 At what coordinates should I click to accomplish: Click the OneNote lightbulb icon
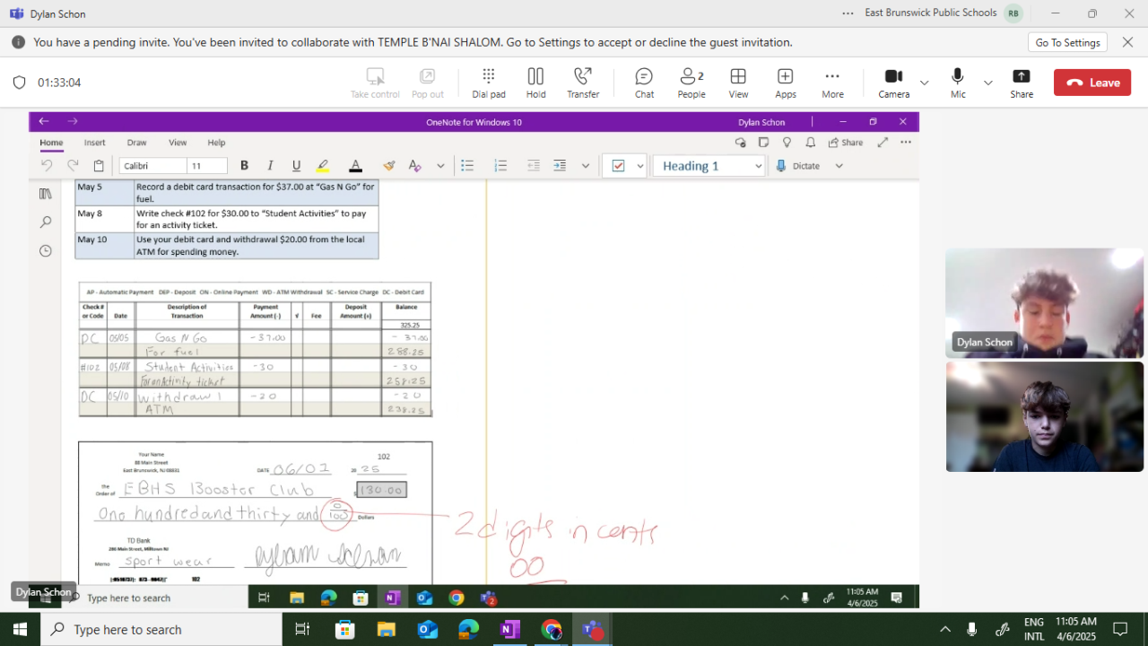point(787,143)
